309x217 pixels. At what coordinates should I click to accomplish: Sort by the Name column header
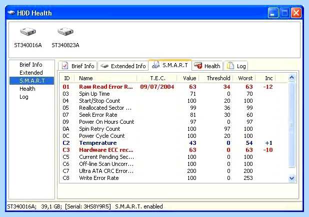(105, 78)
